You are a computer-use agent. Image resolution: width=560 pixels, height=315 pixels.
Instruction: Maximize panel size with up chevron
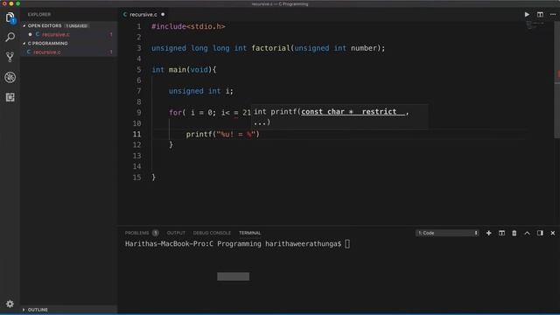[527, 233]
